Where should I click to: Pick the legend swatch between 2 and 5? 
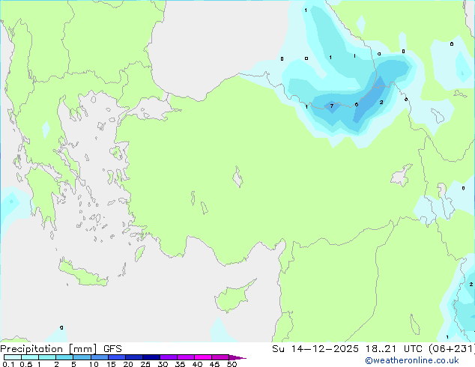pos(64,357)
